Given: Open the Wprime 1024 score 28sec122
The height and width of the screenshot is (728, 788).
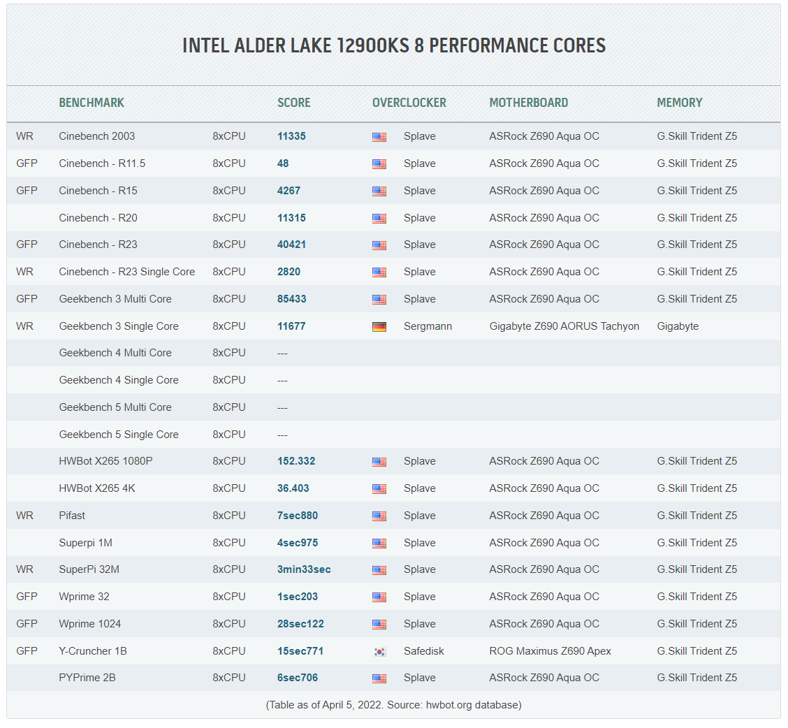Looking at the screenshot, I should tap(300, 623).
